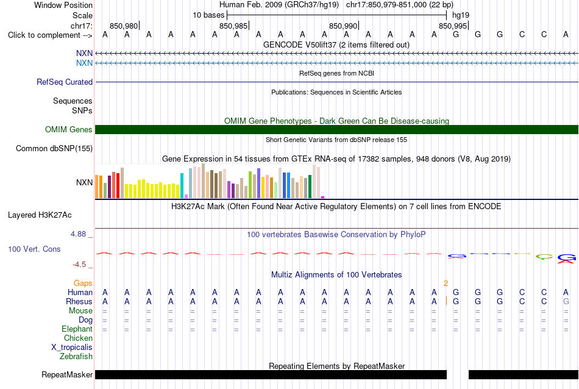Click 'Publications: Sequences in Scientific Articles' title
The width and height of the screenshot is (579, 389).
point(336,92)
